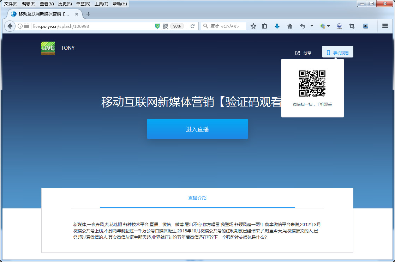395x262 pixels.
Task: Click the clipboard toolbar icon
Action: 264,26
